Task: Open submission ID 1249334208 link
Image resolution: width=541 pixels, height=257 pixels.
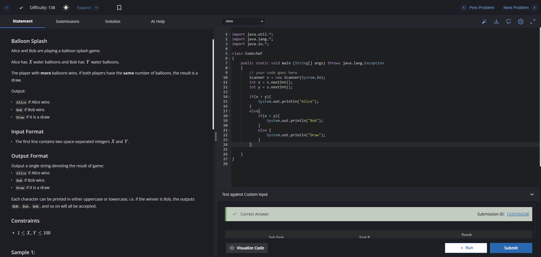Action: (517, 214)
